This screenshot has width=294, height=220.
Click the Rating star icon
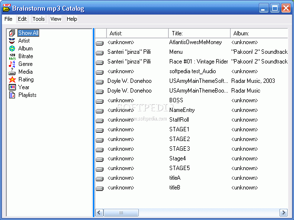pos(12,79)
